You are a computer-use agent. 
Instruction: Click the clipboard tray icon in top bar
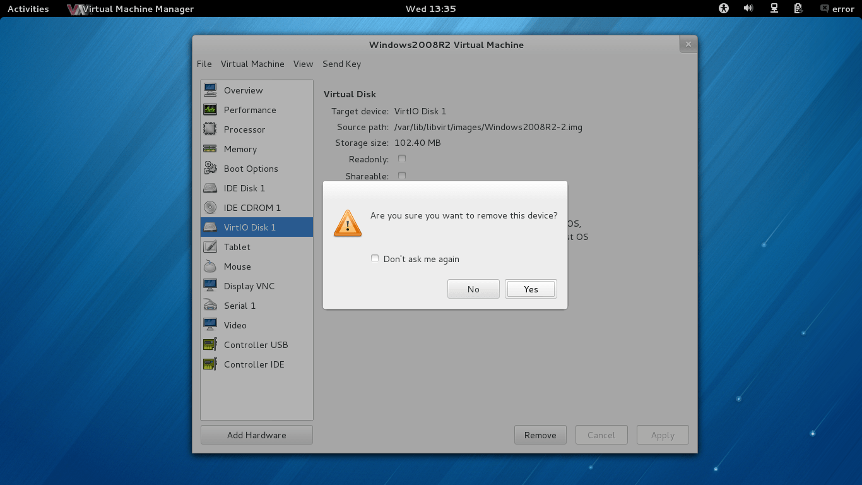[x=798, y=8]
